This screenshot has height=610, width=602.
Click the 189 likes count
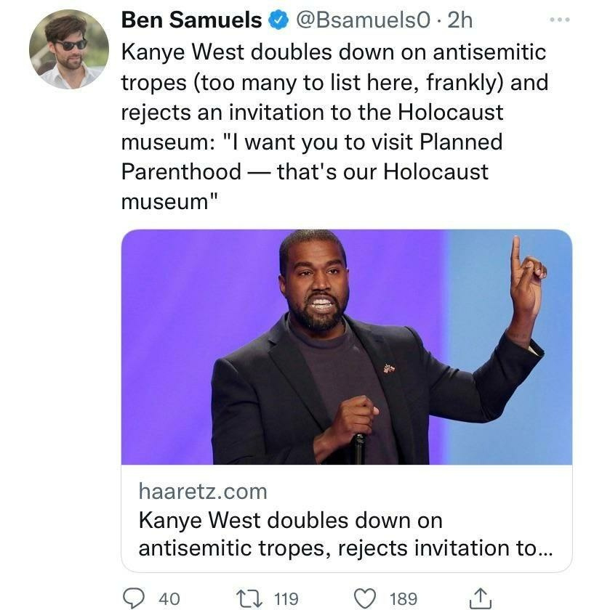click(404, 598)
